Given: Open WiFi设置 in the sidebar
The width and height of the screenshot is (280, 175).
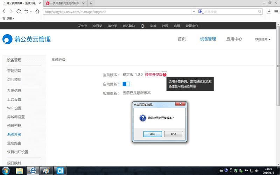Looking at the screenshot, I should click(x=14, y=108).
